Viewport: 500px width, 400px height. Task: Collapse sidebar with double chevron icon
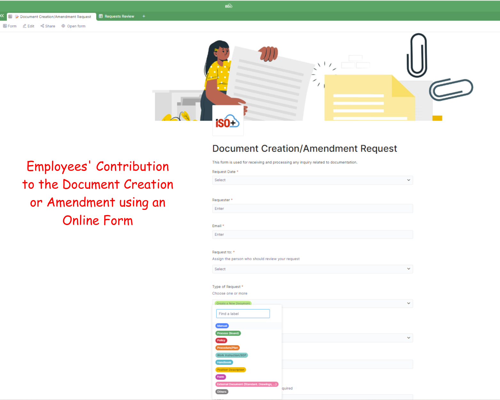pyautogui.click(x=2, y=16)
